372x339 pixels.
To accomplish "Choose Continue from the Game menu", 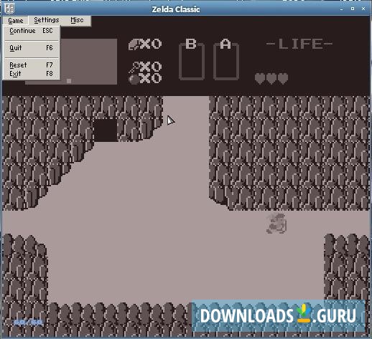I will pos(31,31).
